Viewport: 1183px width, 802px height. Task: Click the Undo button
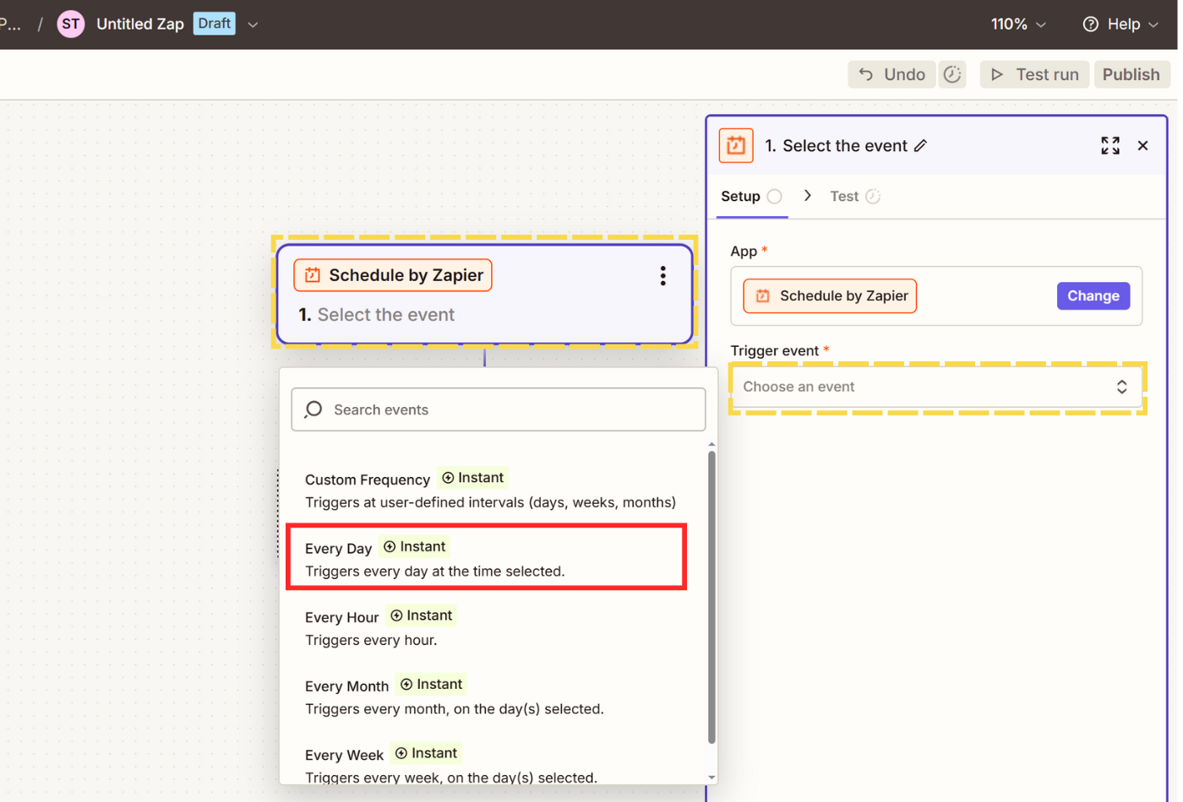(892, 74)
